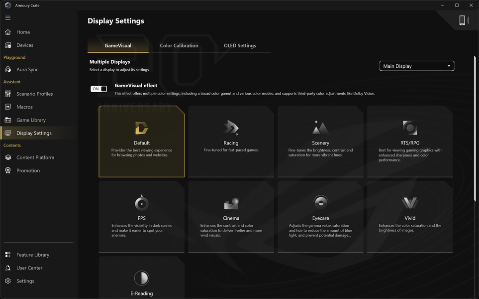Open the hamburger navigation menu
The height and width of the screenshot is (299, 479).
(8, 18)
